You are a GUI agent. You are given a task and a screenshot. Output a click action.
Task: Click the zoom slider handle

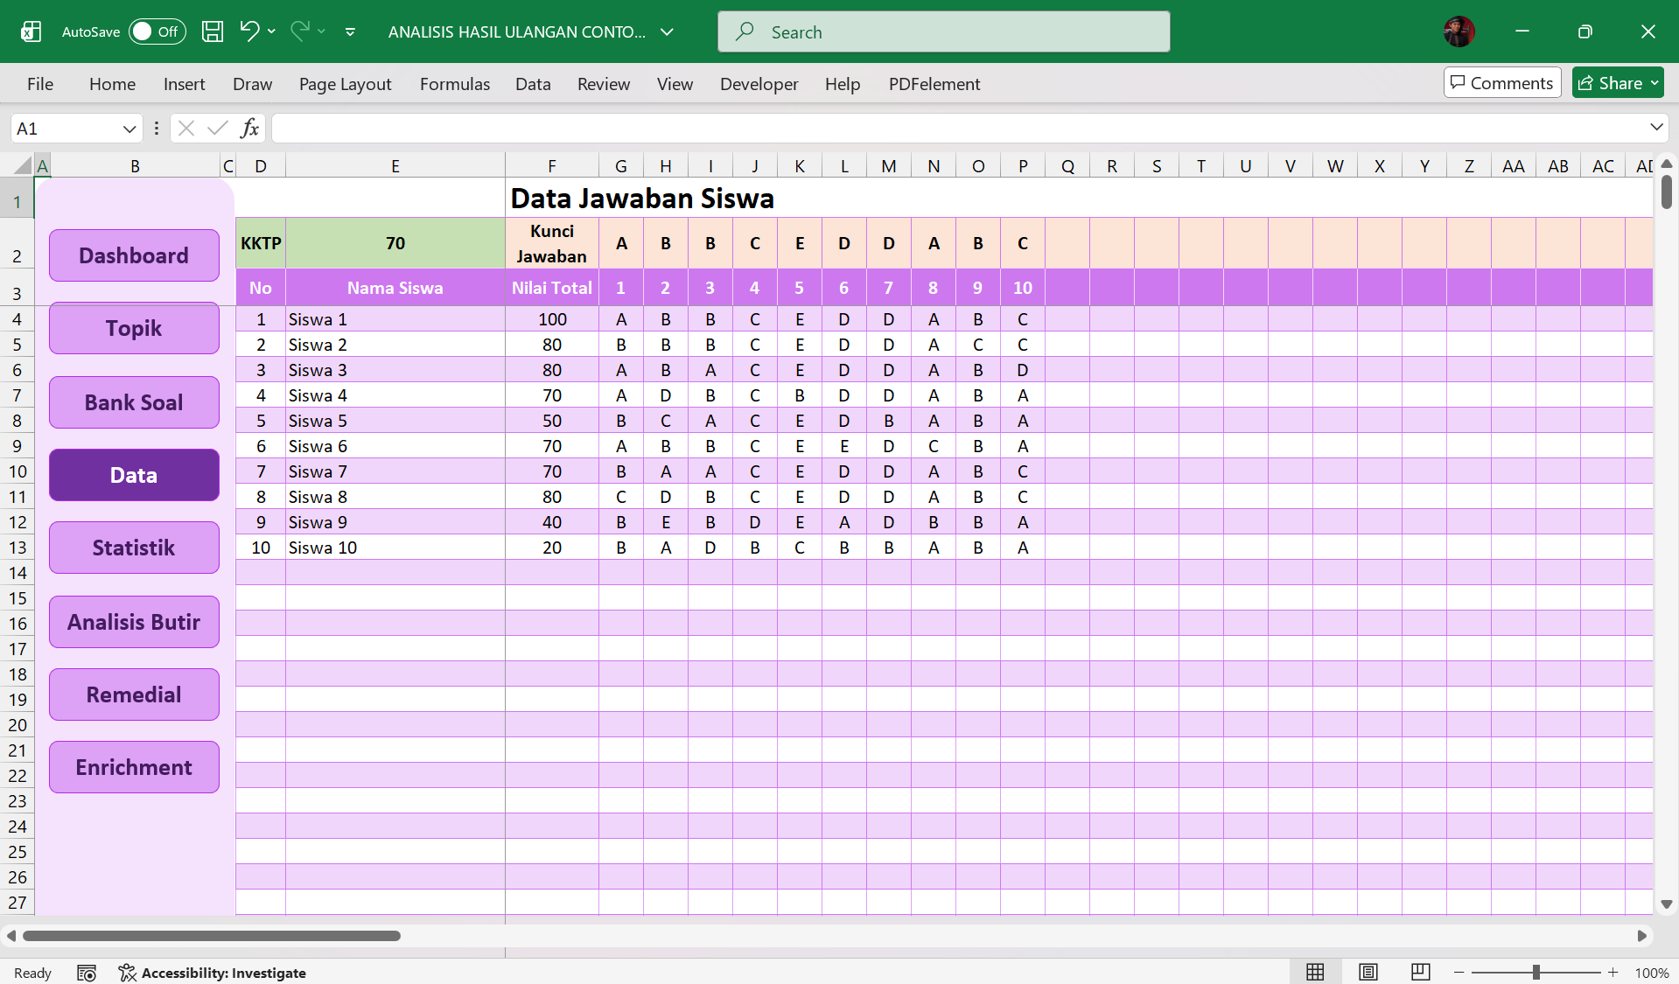(x=1536, y=973)
